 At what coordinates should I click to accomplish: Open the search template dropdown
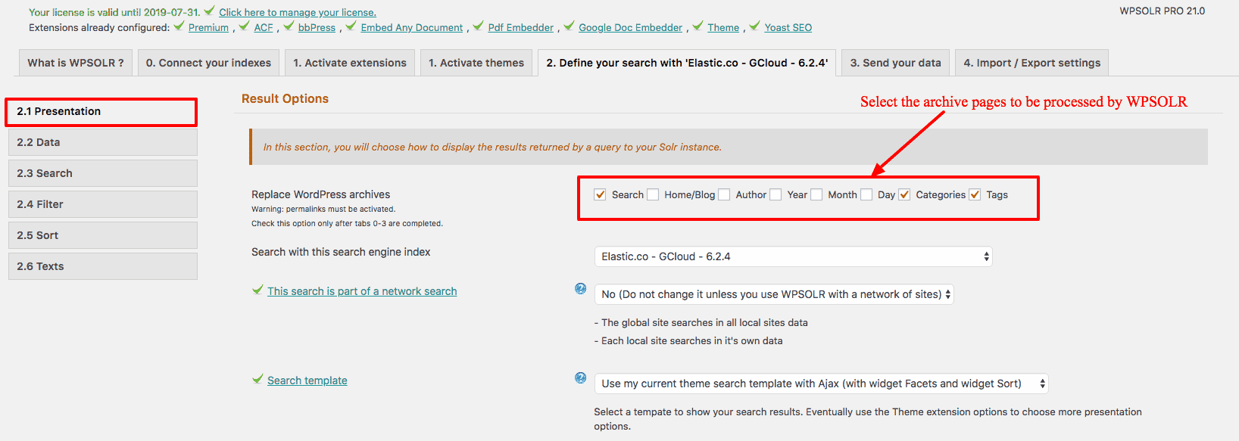click(x=822, y=384)
